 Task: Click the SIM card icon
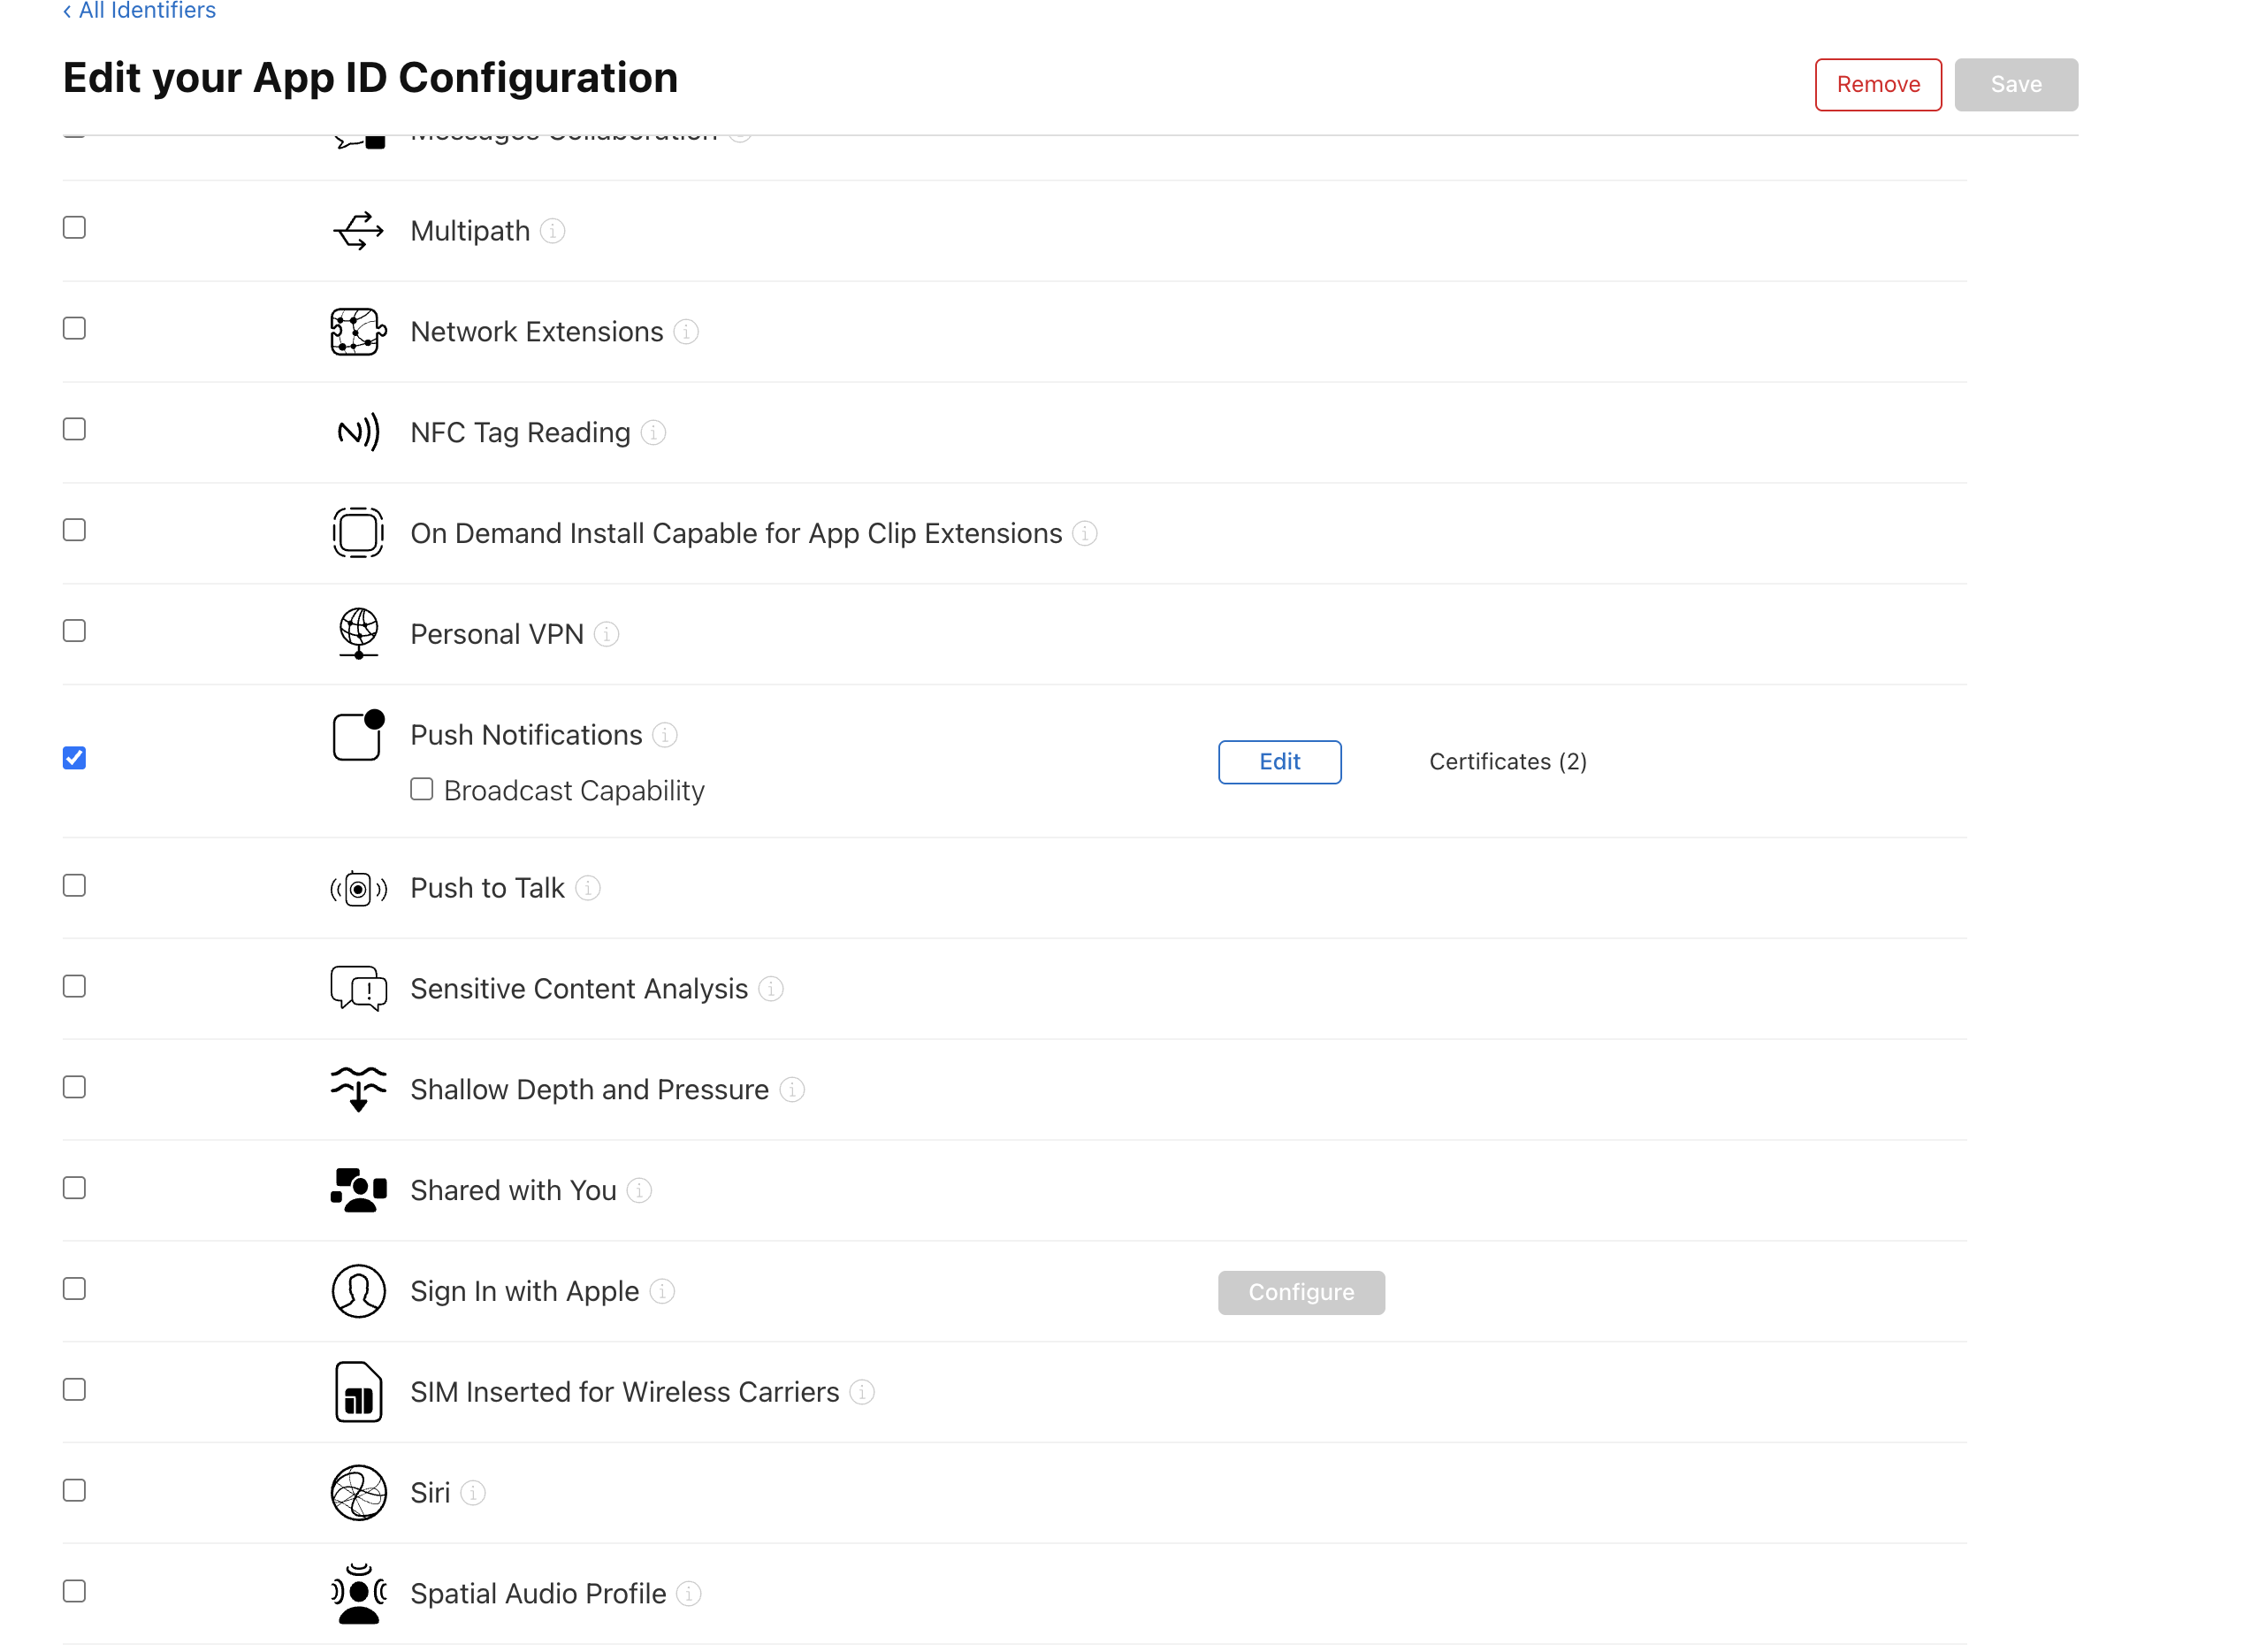pyautogui.click(x=358, y=1392)
